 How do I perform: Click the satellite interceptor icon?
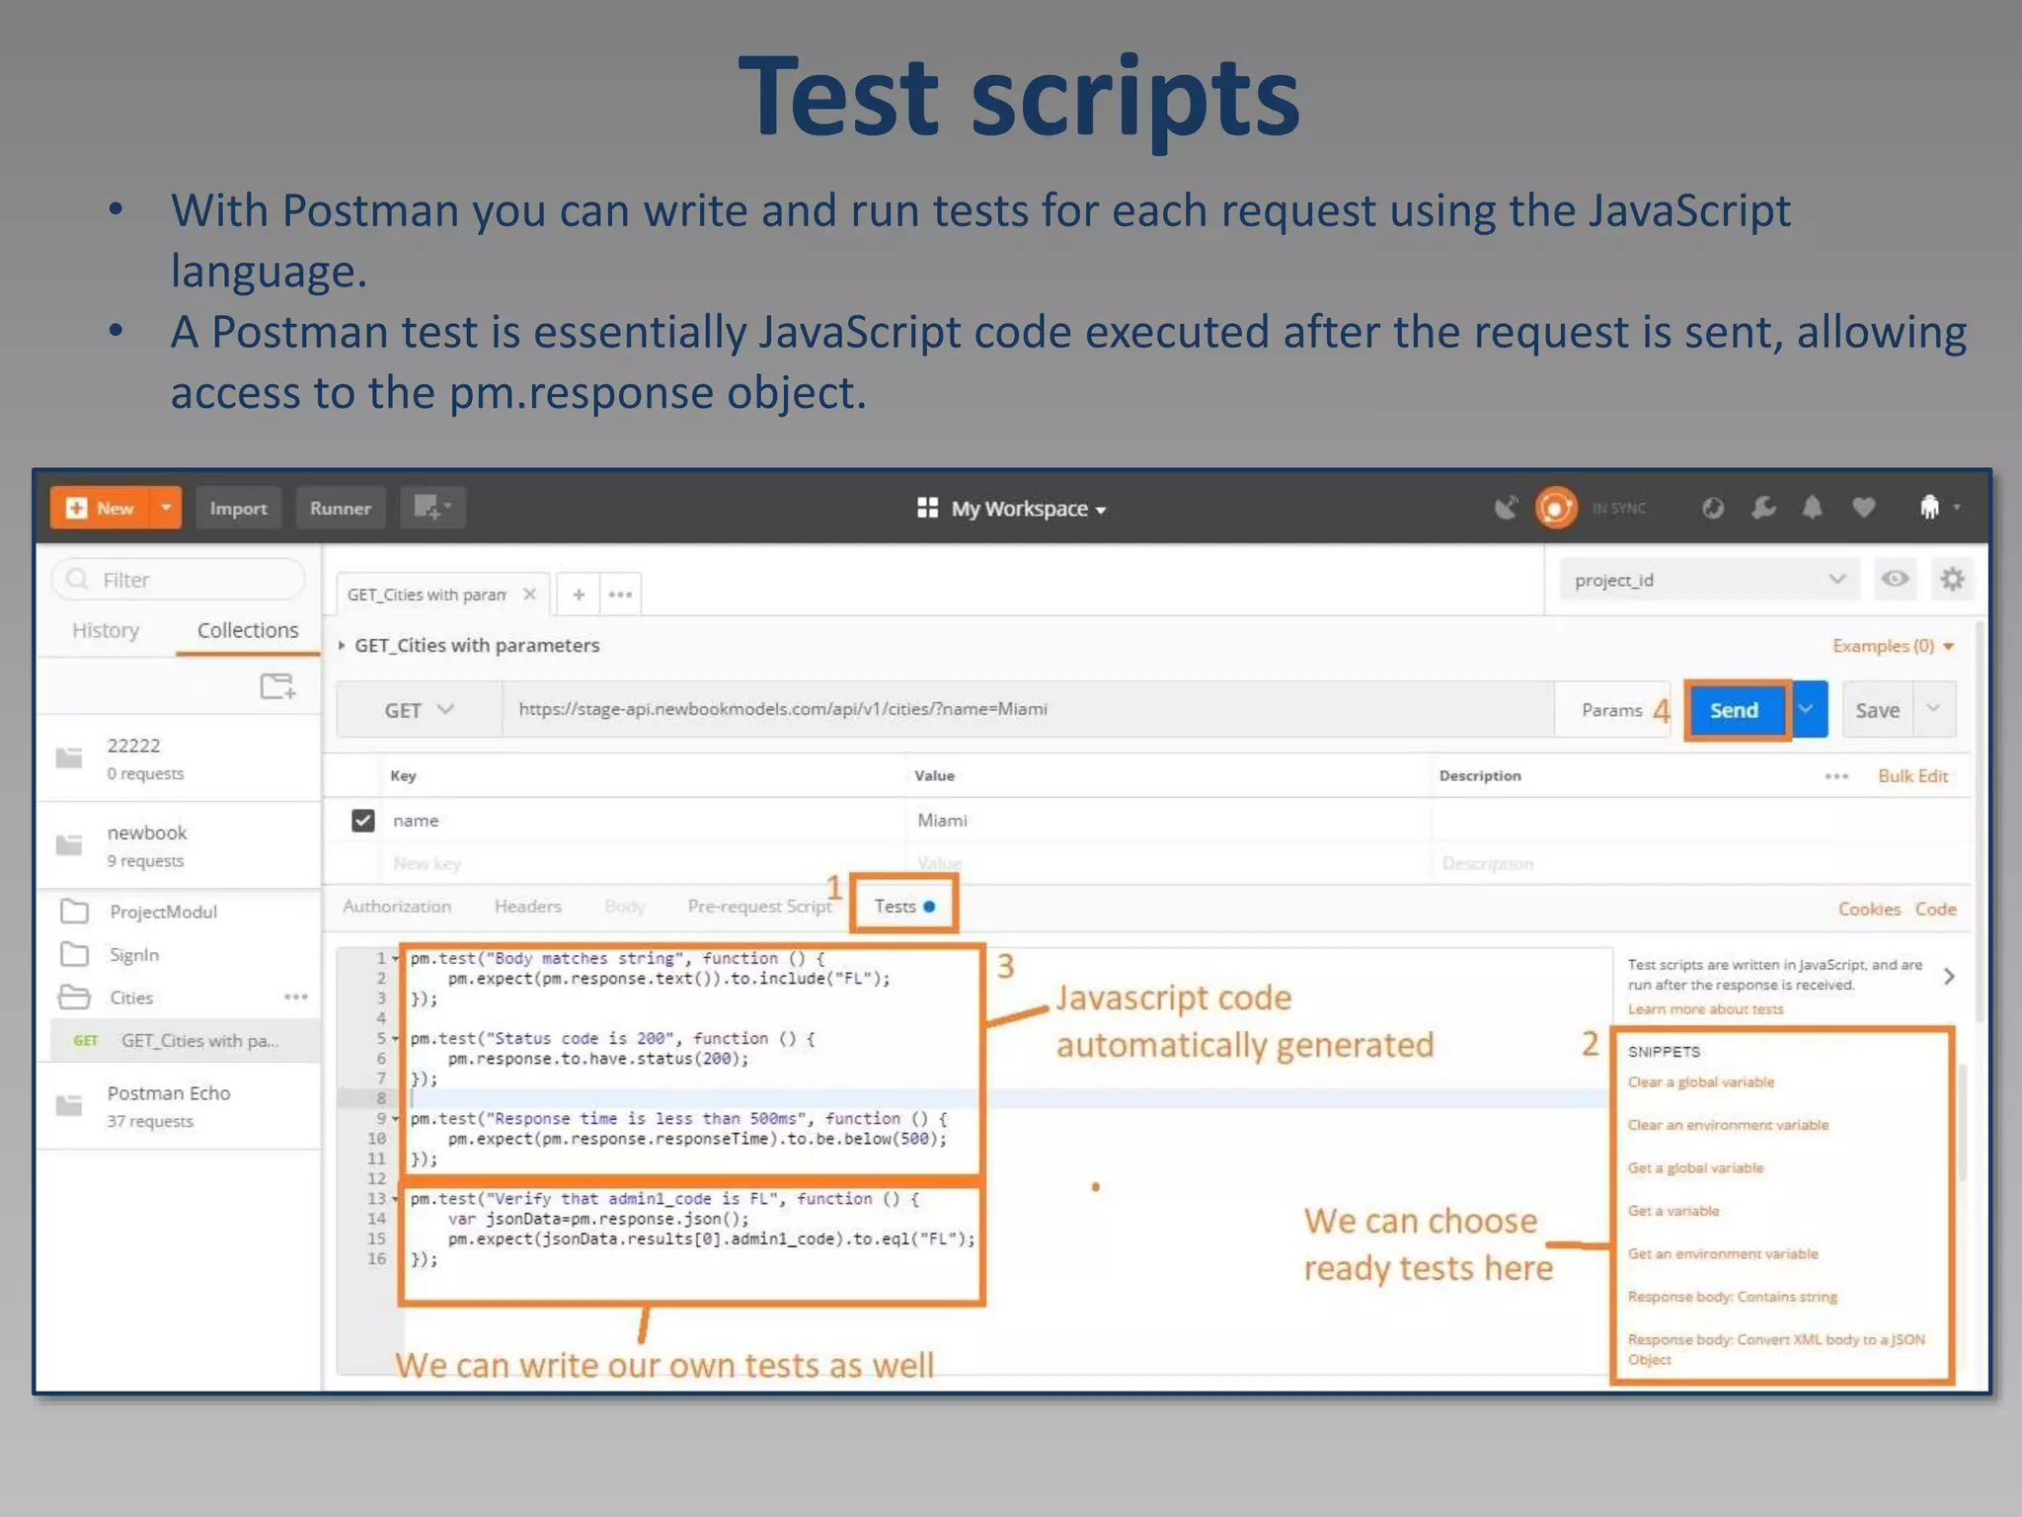(x=1506, y=508)
